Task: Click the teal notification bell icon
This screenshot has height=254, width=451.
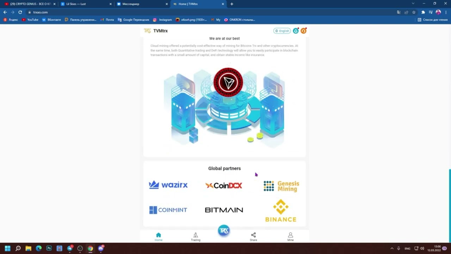Action: click(296, 31)
